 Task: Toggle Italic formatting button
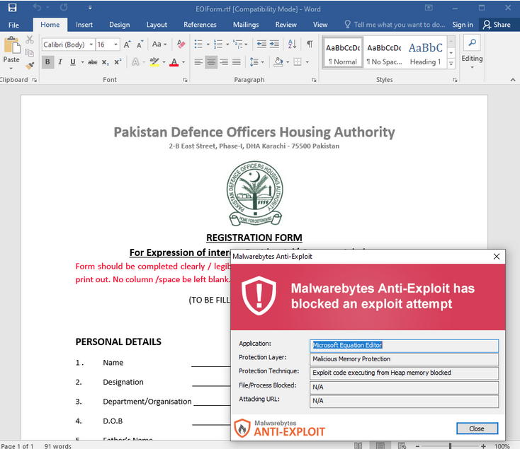tap(60, 62)
